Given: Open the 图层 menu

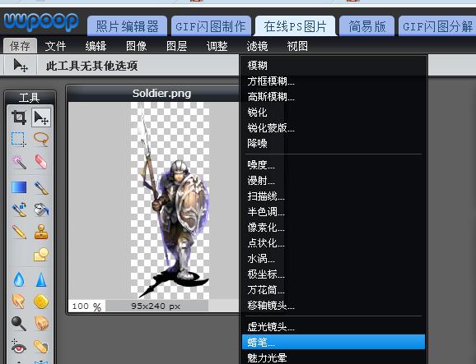Looking at the screenshot, I should pos(177,46).
